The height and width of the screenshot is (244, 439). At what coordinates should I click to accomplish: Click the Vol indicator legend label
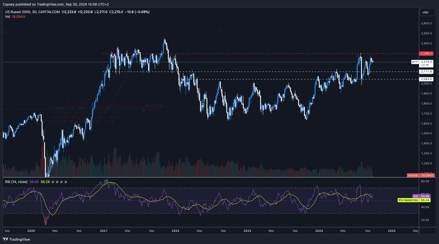tap(7, 17)
